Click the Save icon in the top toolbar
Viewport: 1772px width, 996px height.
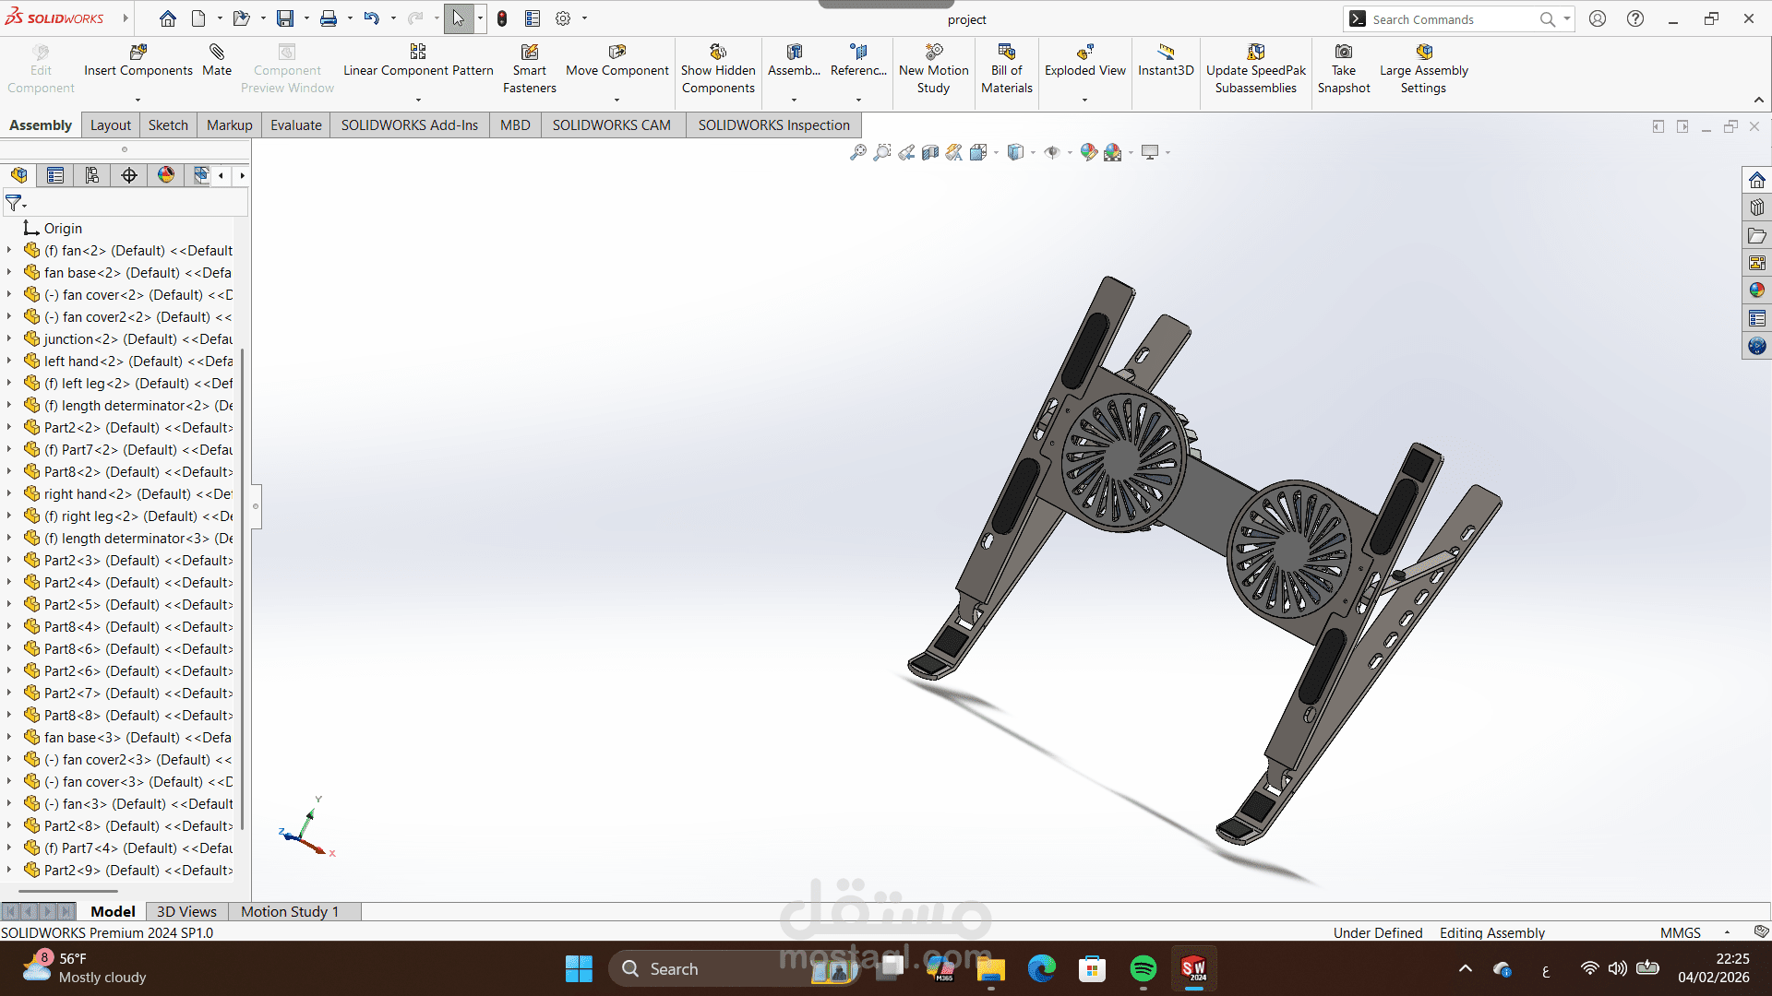pos(285,18)
